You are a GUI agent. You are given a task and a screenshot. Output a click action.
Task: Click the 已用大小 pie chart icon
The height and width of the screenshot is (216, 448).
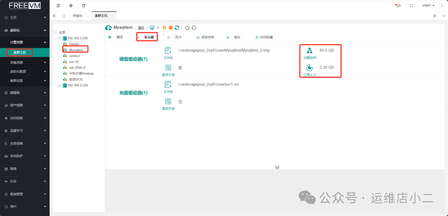coord(309,68)
